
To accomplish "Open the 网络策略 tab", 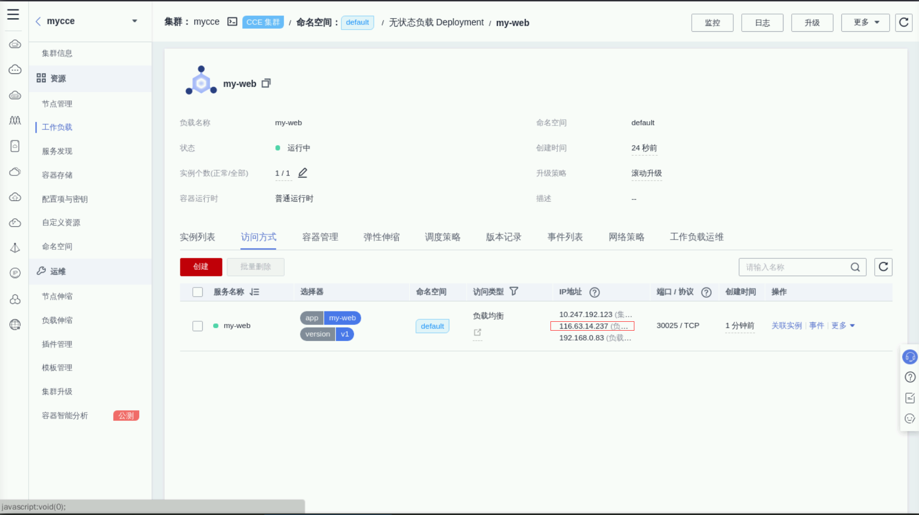I will [x=627, y=237].
